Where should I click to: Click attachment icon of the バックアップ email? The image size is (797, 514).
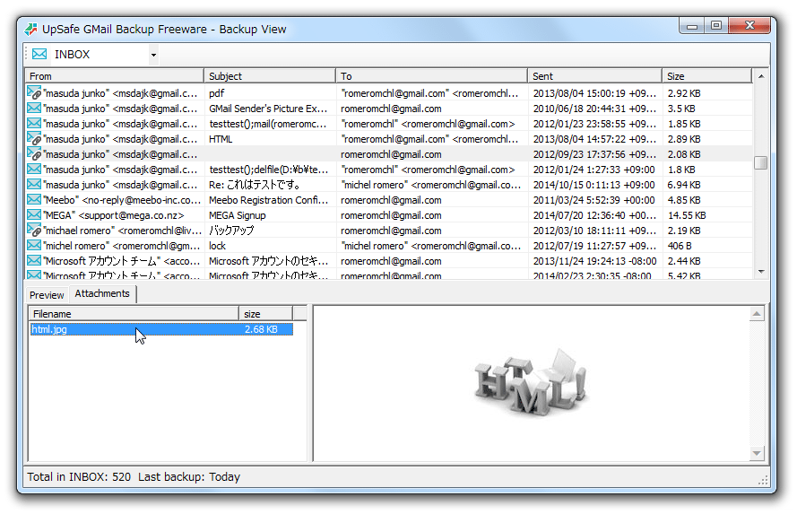[x=34, y=231]
